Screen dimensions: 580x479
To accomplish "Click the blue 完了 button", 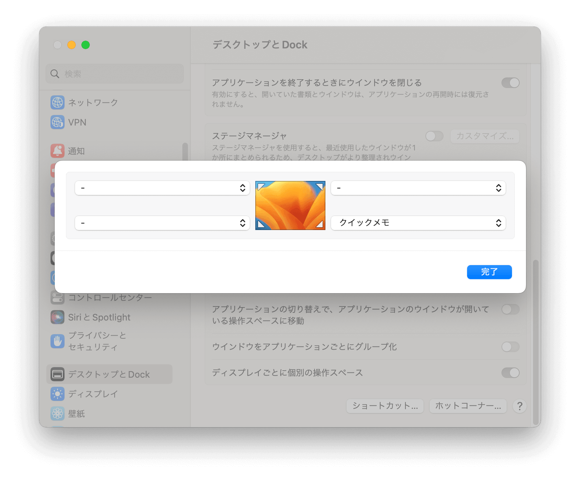I will pos(489,272).
